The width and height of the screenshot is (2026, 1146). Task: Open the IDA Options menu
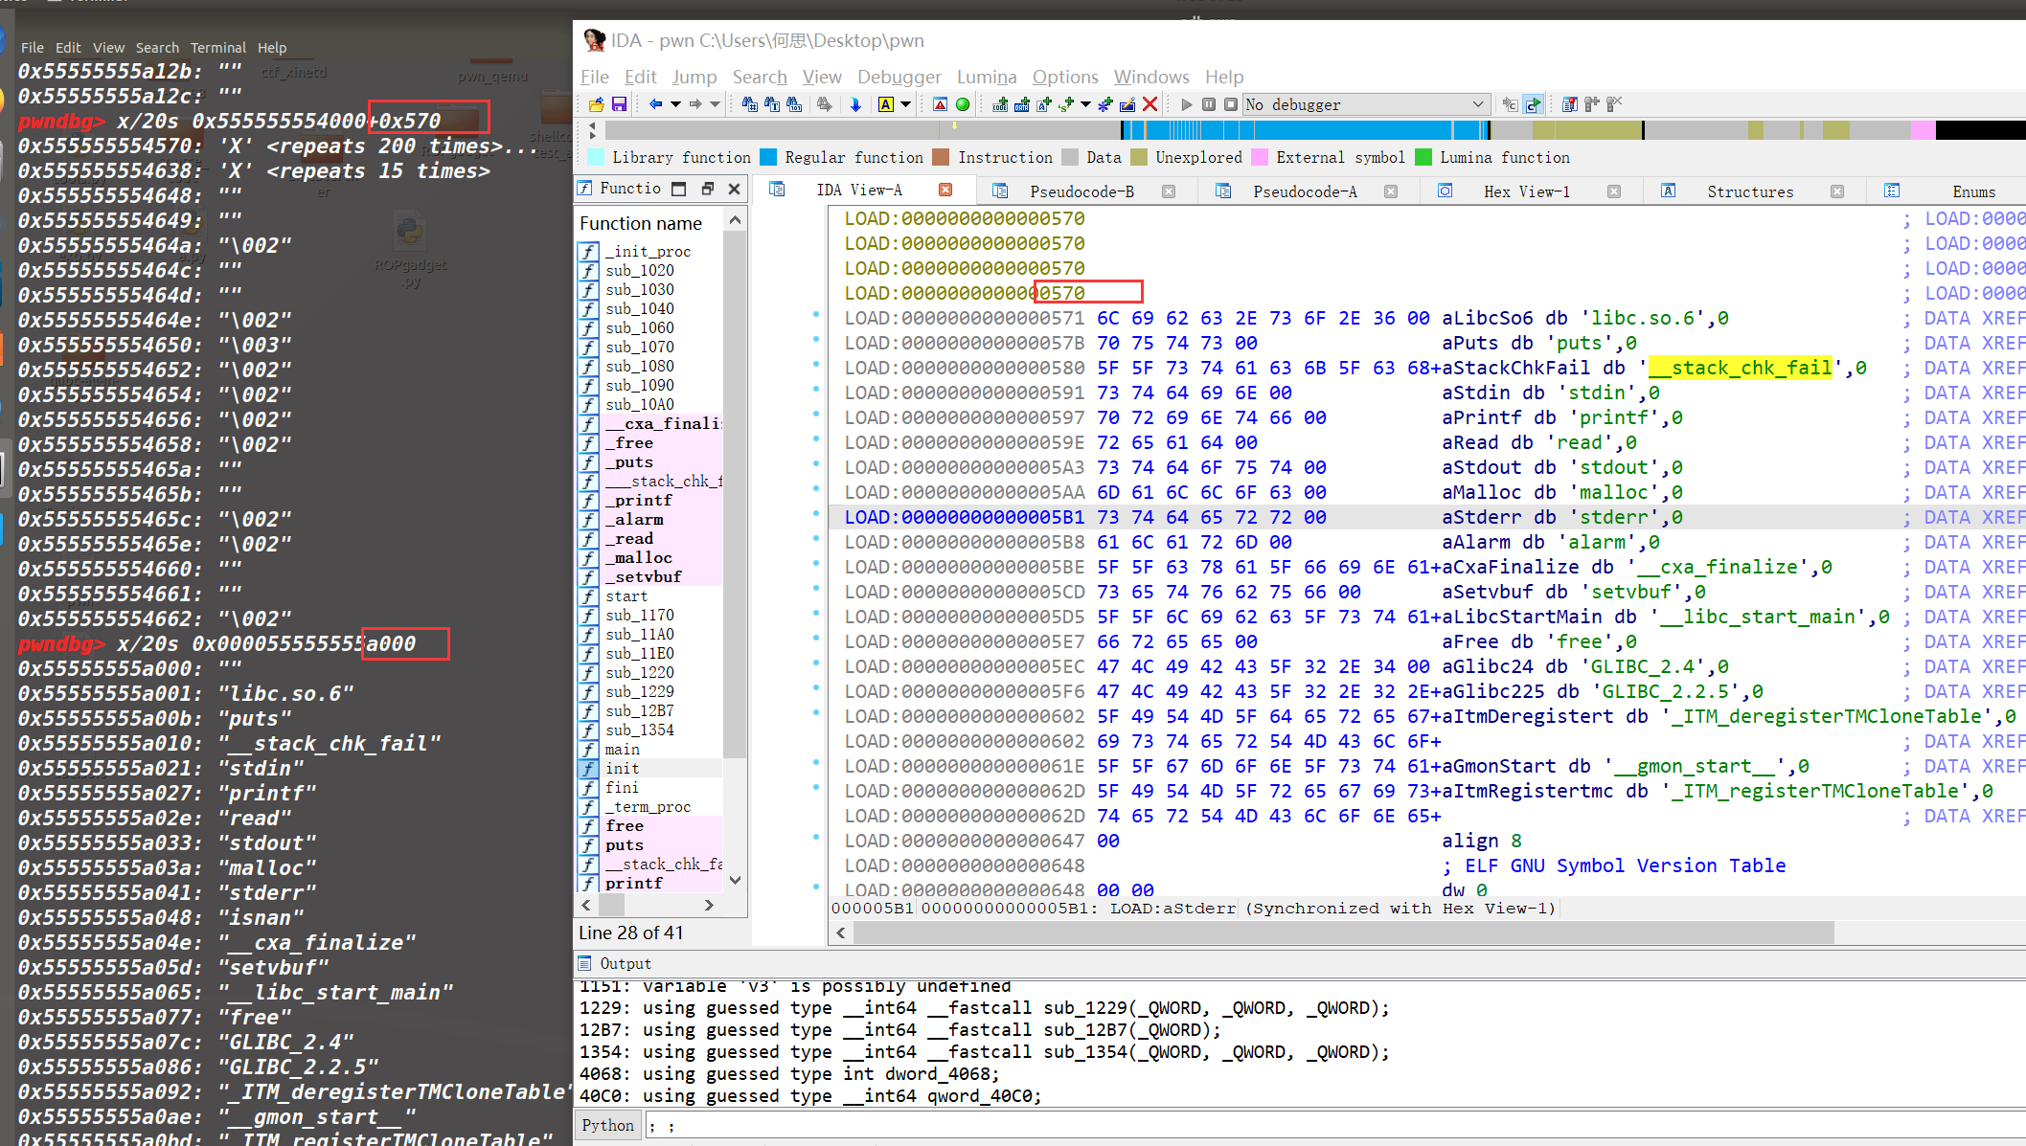point(1065,77)
